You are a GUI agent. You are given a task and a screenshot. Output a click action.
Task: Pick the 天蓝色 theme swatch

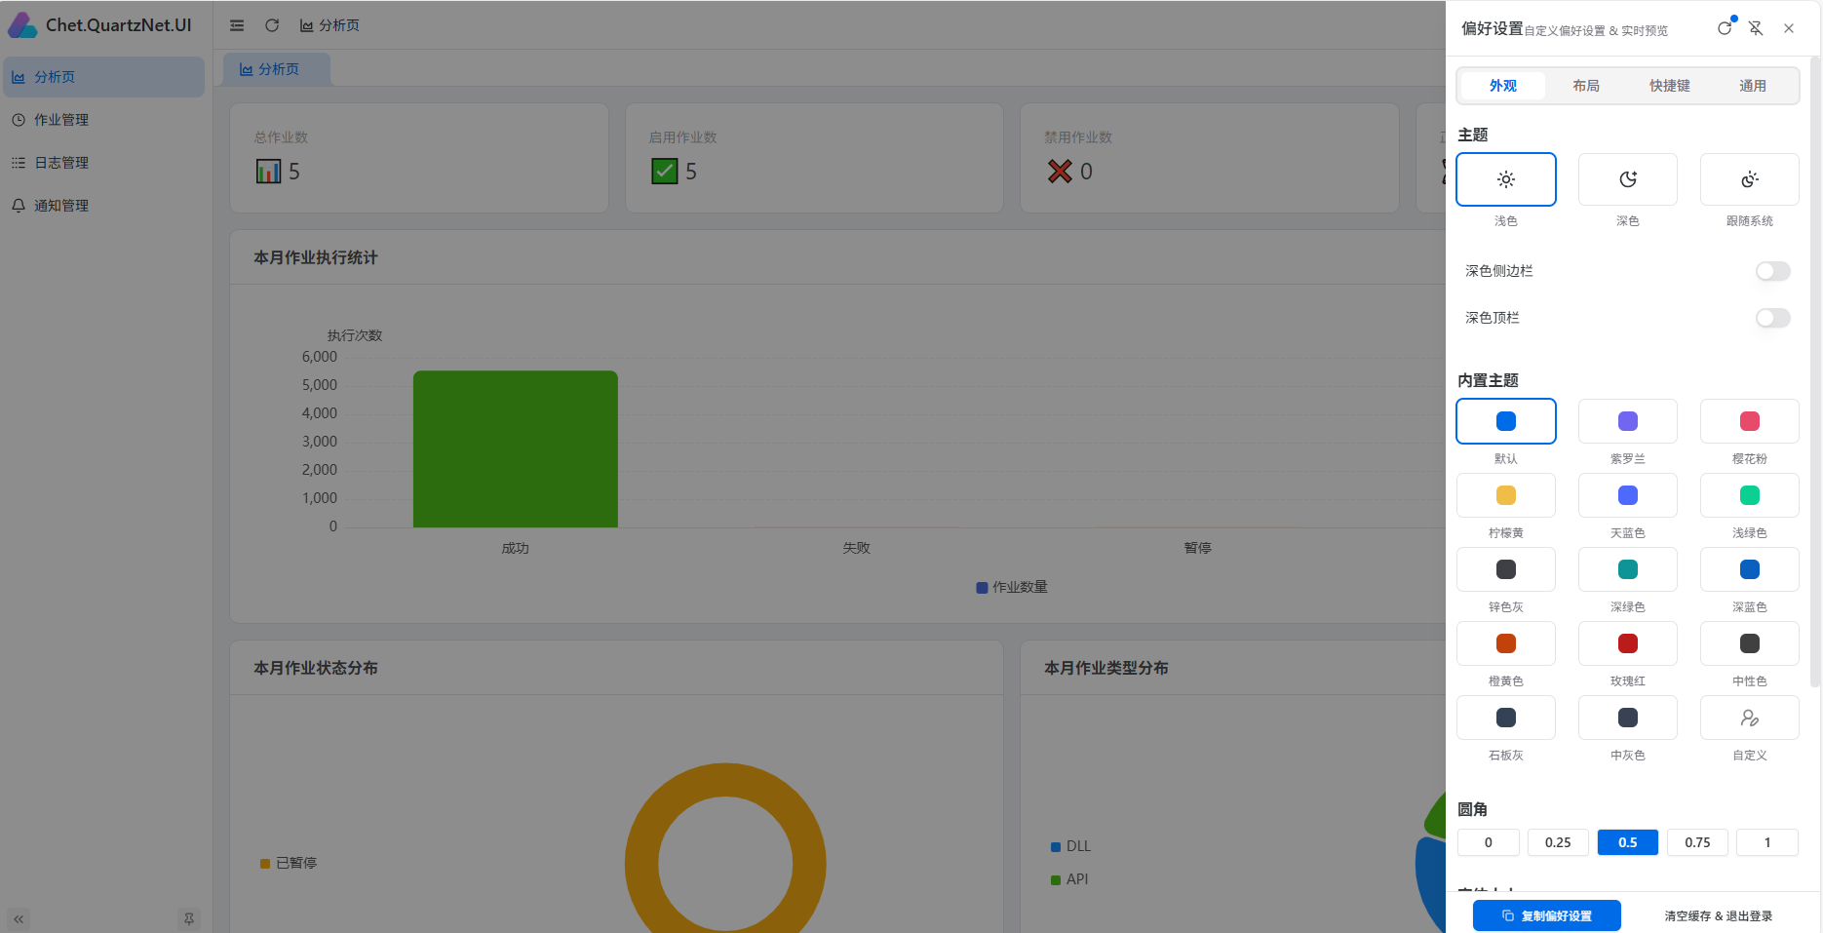pos(1628,495)
